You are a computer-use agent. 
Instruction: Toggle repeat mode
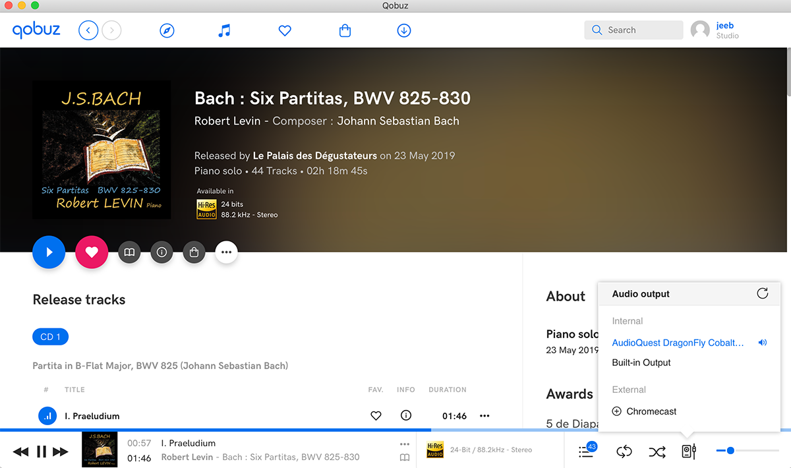(624, 452)
